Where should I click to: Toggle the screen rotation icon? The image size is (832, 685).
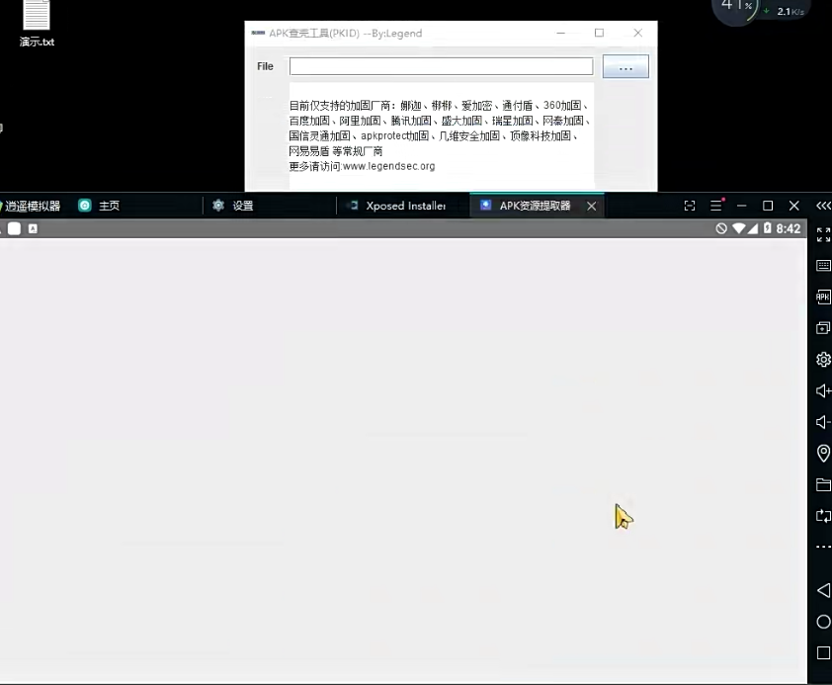pyautogui.click(x=823, y=516)
